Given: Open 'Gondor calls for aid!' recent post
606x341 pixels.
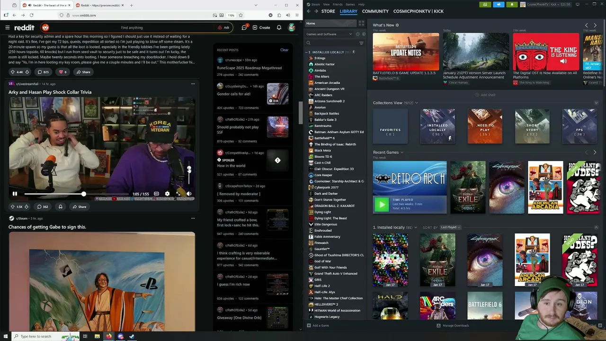Looking at the screenshot, I should [x=233, y=94].
